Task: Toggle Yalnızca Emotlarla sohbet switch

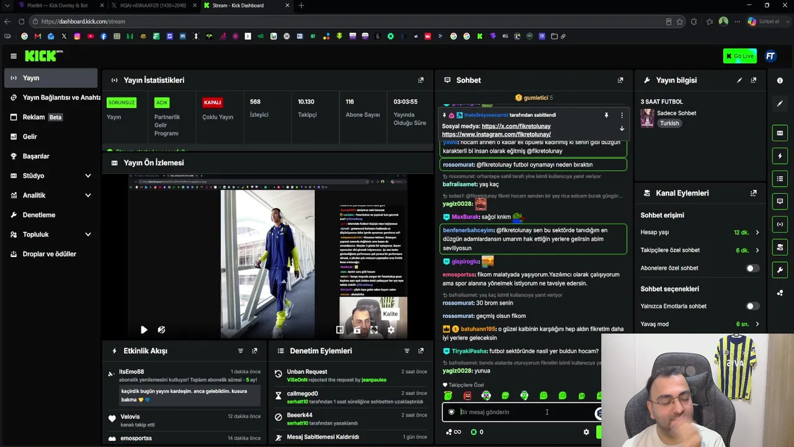Action: [752, 306]
